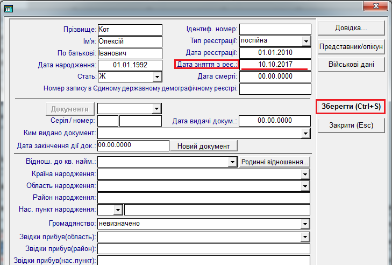Select the Дата зняття з реєстрації field
The width and height of the screenshot is (392, 265).
click(x=275, y=64)
